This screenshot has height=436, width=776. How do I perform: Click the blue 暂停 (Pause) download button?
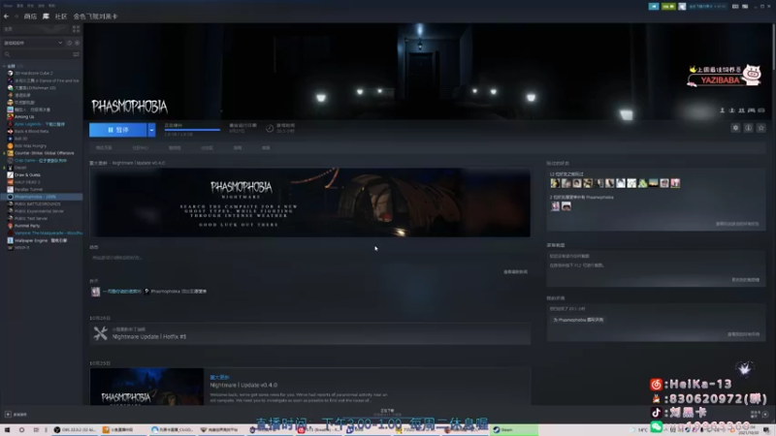117,130
